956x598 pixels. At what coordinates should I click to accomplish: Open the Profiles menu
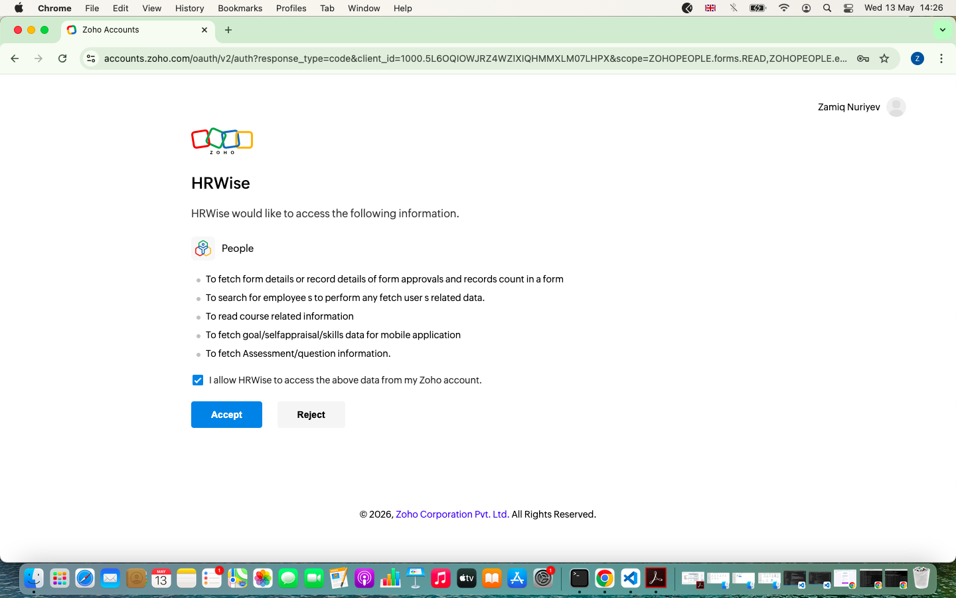pos(291,8)
